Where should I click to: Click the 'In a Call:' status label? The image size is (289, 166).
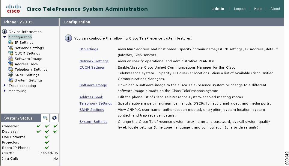click(10, 159)
